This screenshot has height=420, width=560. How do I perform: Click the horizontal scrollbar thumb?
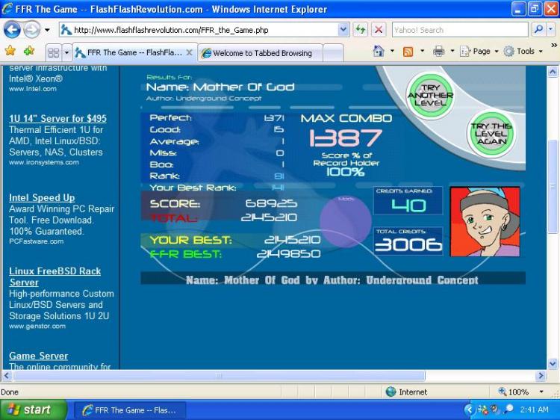[219, 375]
